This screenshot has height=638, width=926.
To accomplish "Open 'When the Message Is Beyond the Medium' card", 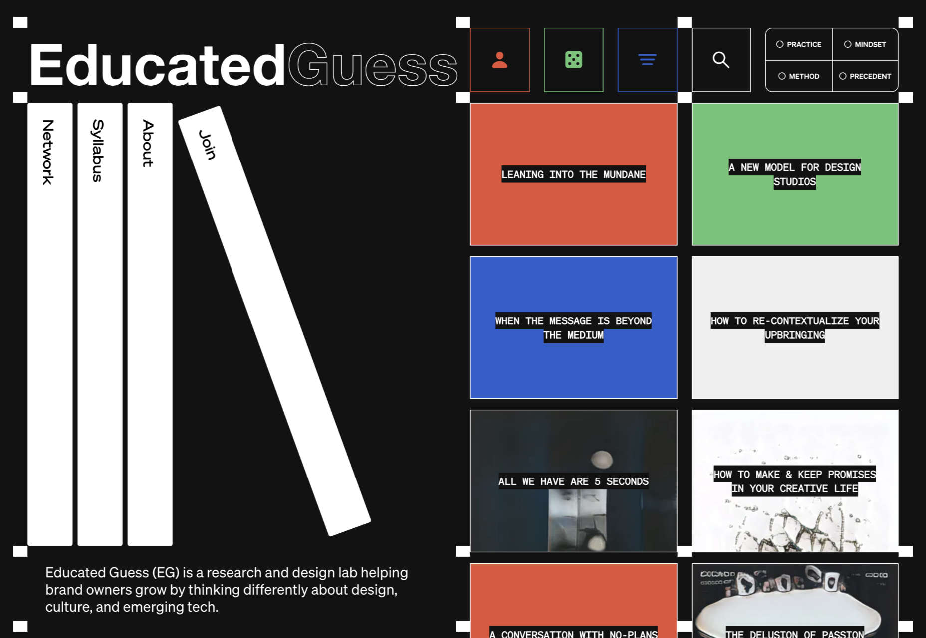I will [x=574, y=327].
